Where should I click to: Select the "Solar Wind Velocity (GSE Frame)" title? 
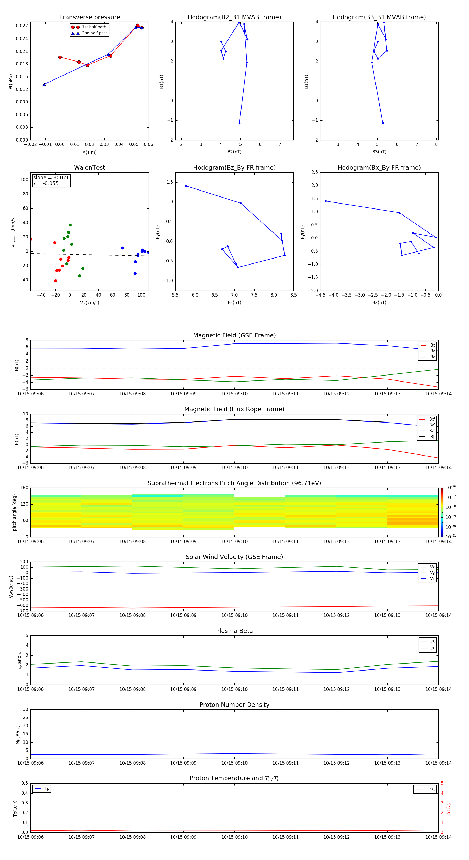[234, 557]
